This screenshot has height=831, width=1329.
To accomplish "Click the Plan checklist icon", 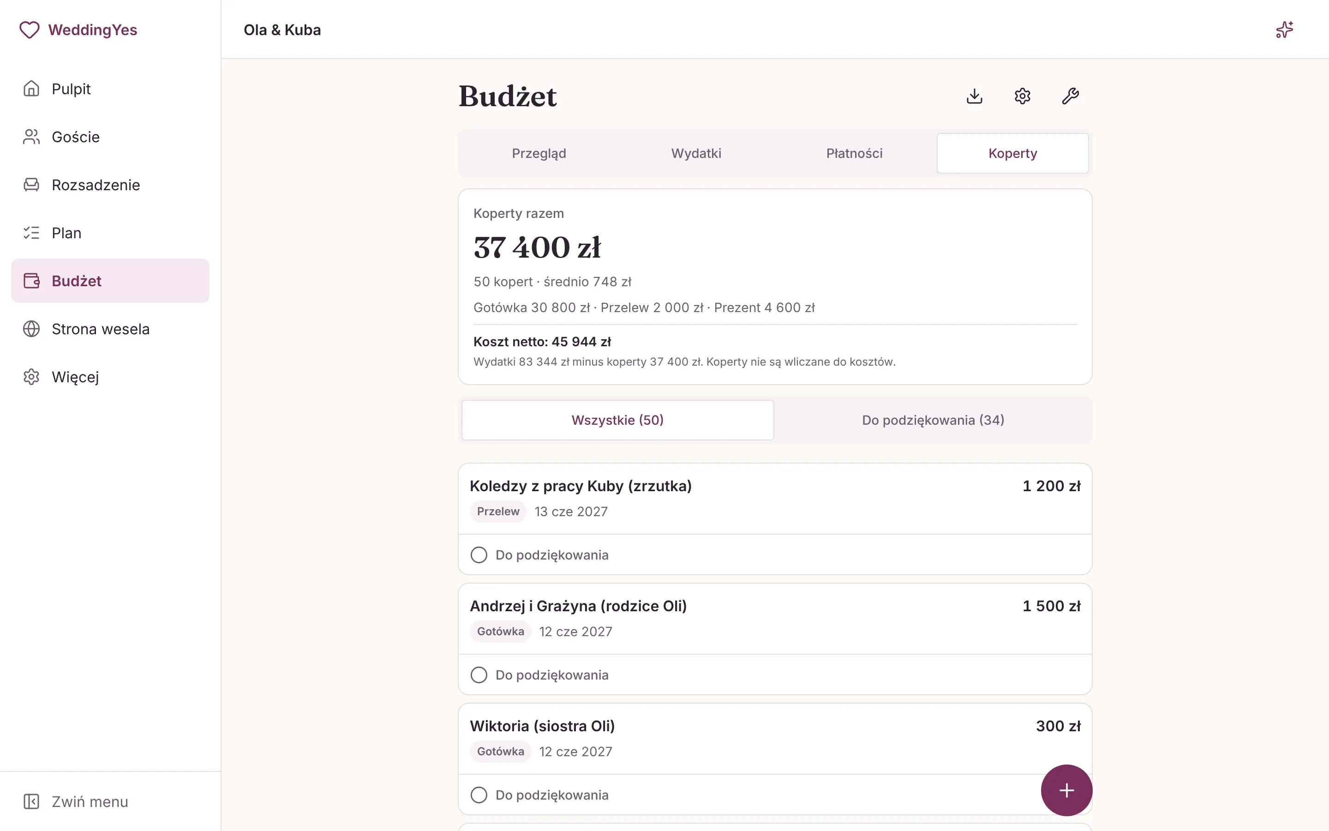I will tap(31, 233).
